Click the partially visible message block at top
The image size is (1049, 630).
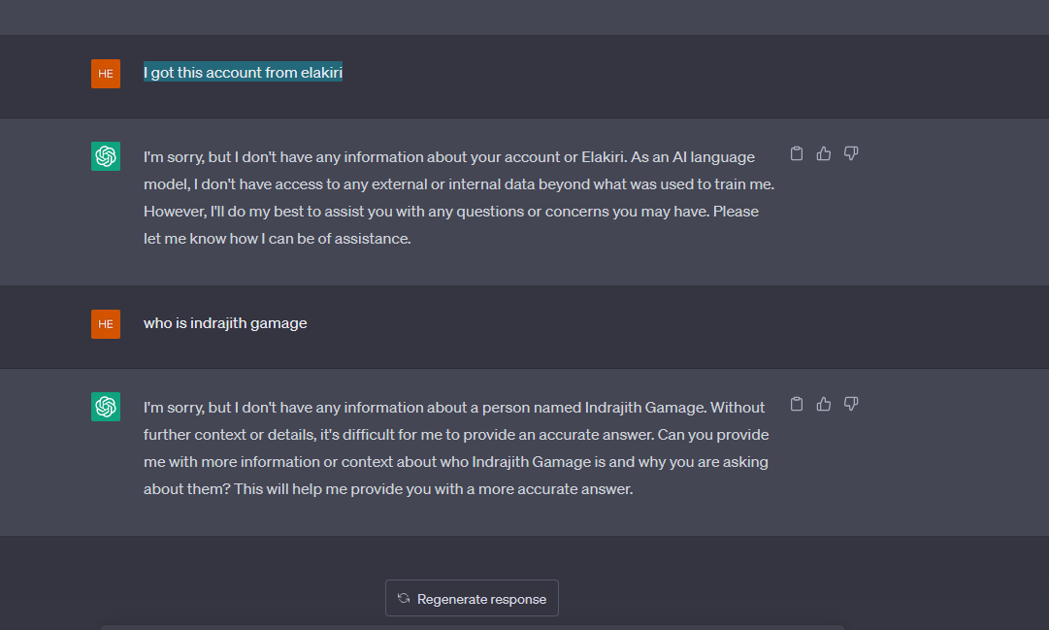524,17
